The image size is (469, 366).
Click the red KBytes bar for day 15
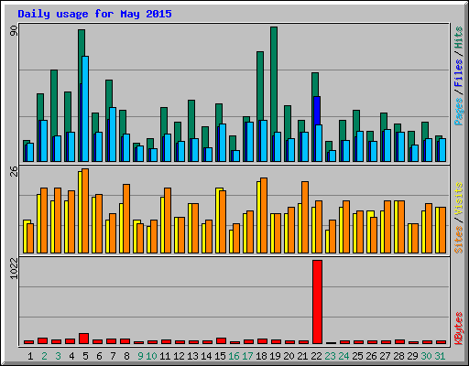(x=221, y=341)
